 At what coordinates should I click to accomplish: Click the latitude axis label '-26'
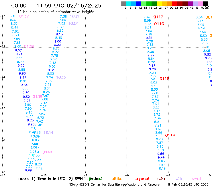pos(3,108)
